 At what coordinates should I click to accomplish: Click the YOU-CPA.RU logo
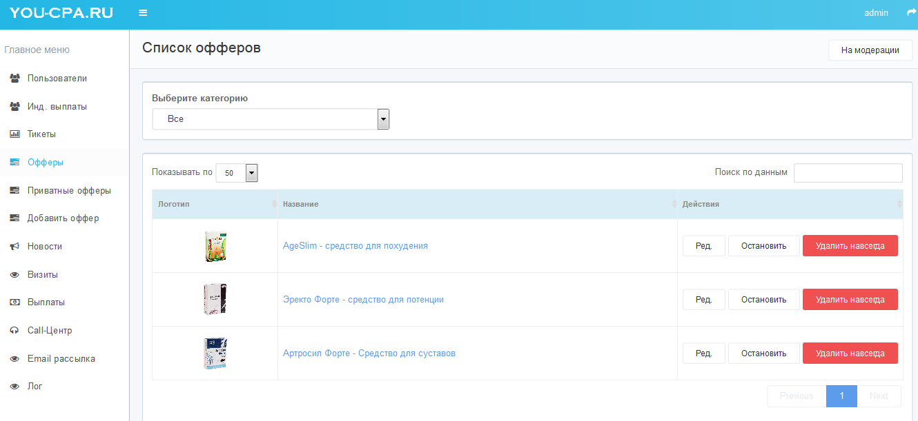coord(61,12)
